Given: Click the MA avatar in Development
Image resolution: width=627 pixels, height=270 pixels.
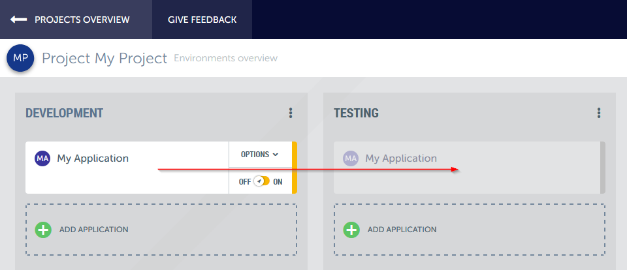Looking at the screenshot, I should pyautogui.click(x=42, y=158).
